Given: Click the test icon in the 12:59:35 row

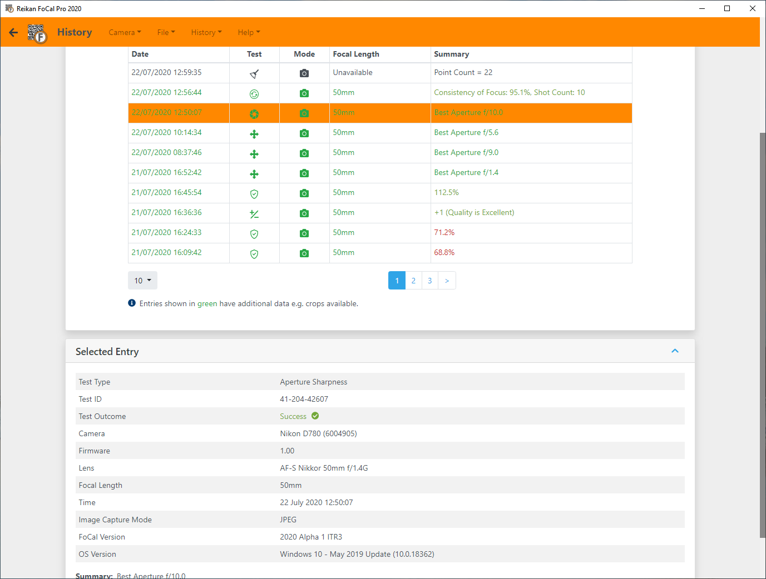Looking at the screenshot, I should tap(254, 74).
